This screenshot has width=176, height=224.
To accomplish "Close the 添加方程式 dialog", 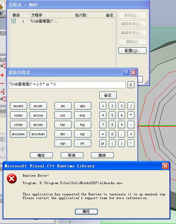I will pyautogui.click(x=133, y=72).
